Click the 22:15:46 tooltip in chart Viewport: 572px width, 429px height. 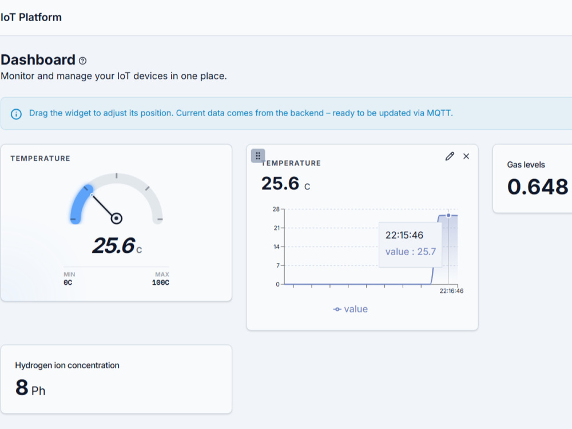410,244
